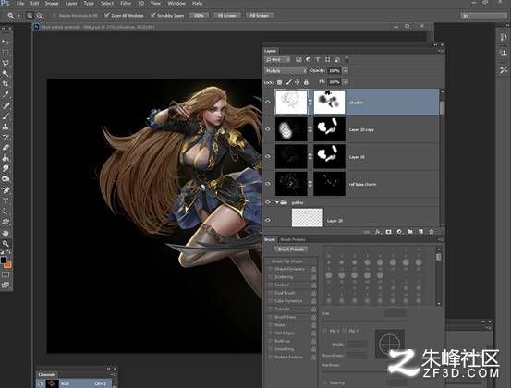The height and width of the screenshot is (388, 511).
Task: Select the Layers panel tab
Action: 270,51
